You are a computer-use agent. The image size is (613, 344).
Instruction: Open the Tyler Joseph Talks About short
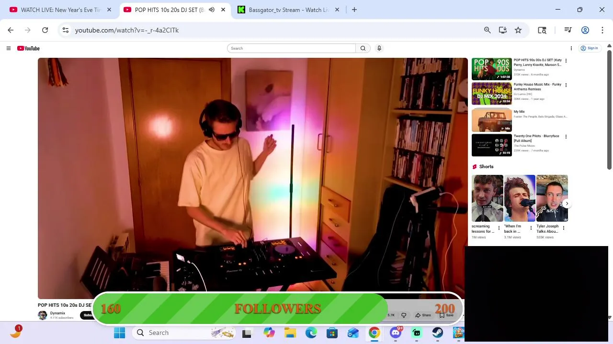pos(552,198)
